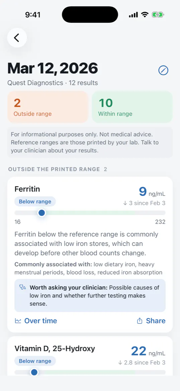Tap the Ferritin 9 ng/mL value
The width and height of the screenshot is (180, 391).
152,192
